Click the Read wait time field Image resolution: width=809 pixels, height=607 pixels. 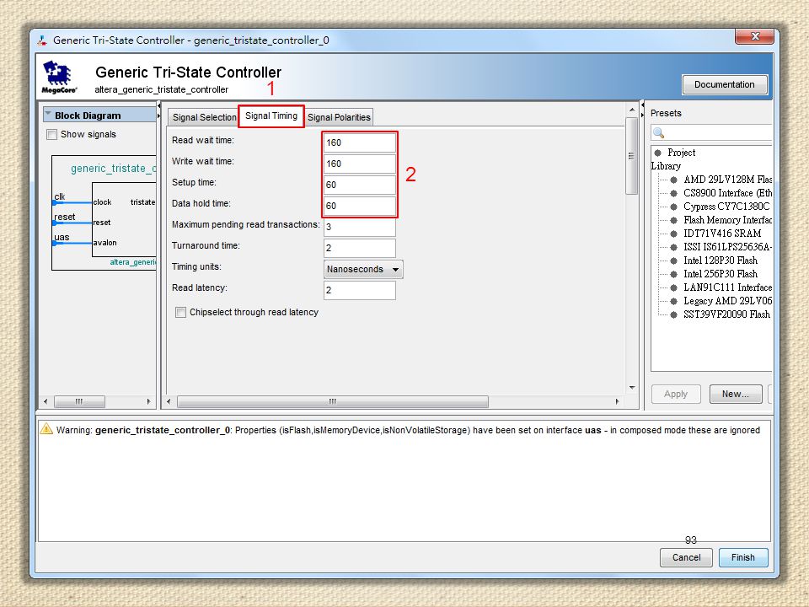tap(360, 142)
